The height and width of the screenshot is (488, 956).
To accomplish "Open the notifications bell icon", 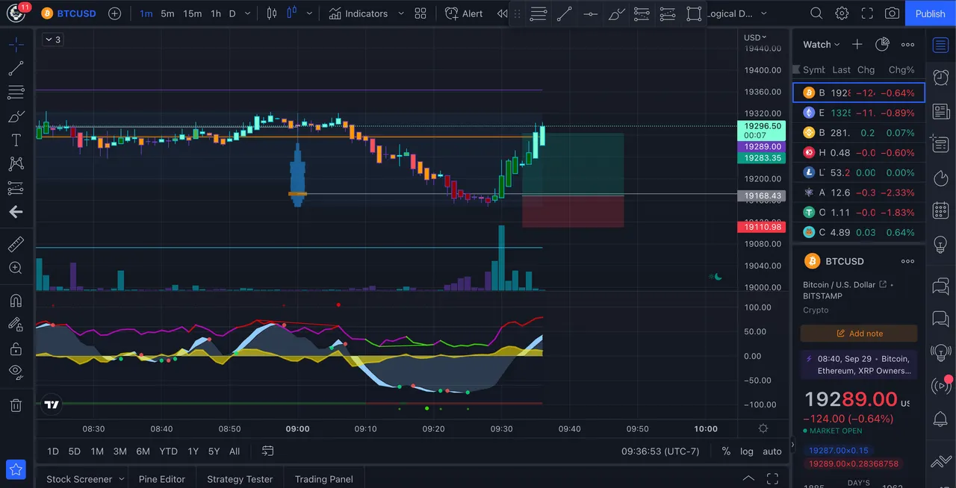I will pos(941,418).
